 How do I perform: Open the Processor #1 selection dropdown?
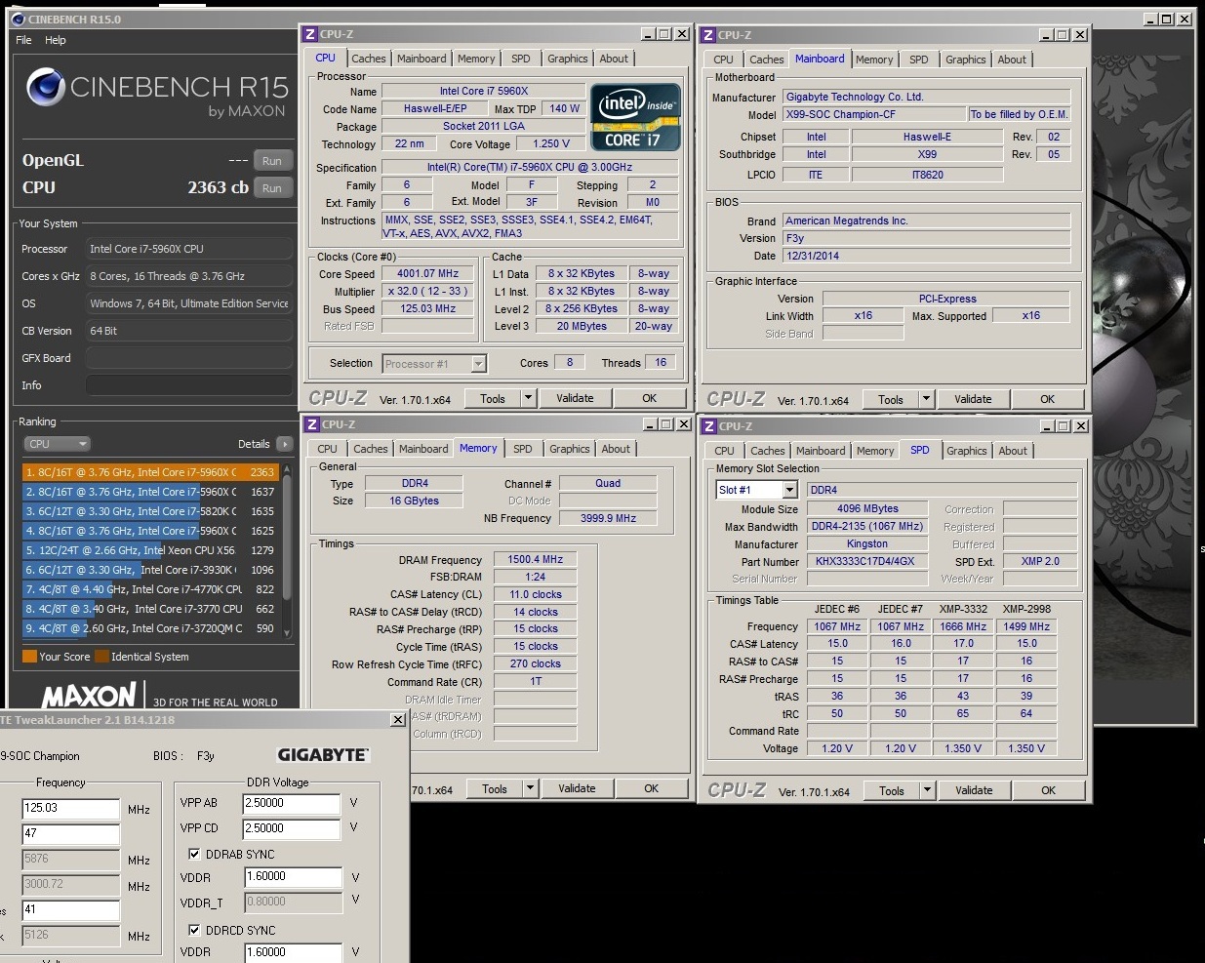pyautogui.click(x=434, y=364)
